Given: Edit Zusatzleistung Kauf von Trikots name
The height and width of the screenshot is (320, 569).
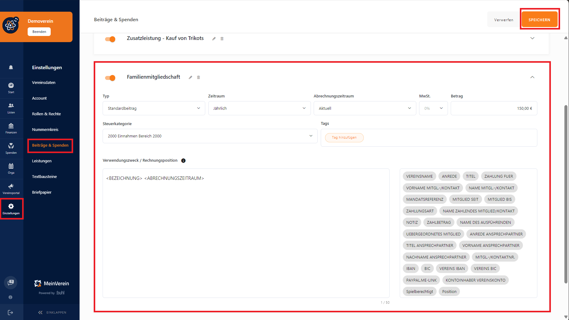Looking at the screenshot, I should (214, 39).
